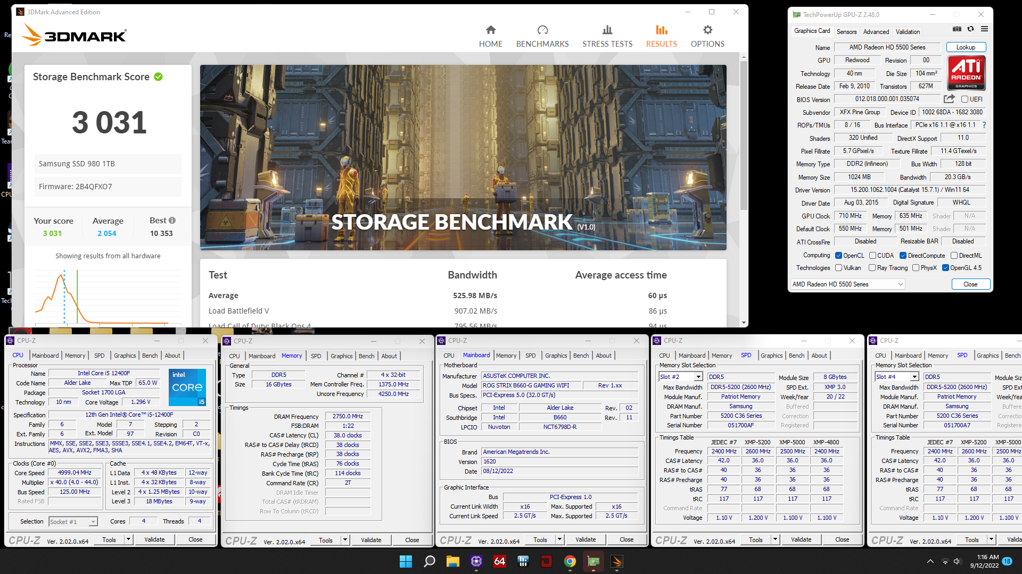This screenshot has width=1022, height=574.
Task: Switch to Sensors tab in GPU-Z
Action: (846, 32)
